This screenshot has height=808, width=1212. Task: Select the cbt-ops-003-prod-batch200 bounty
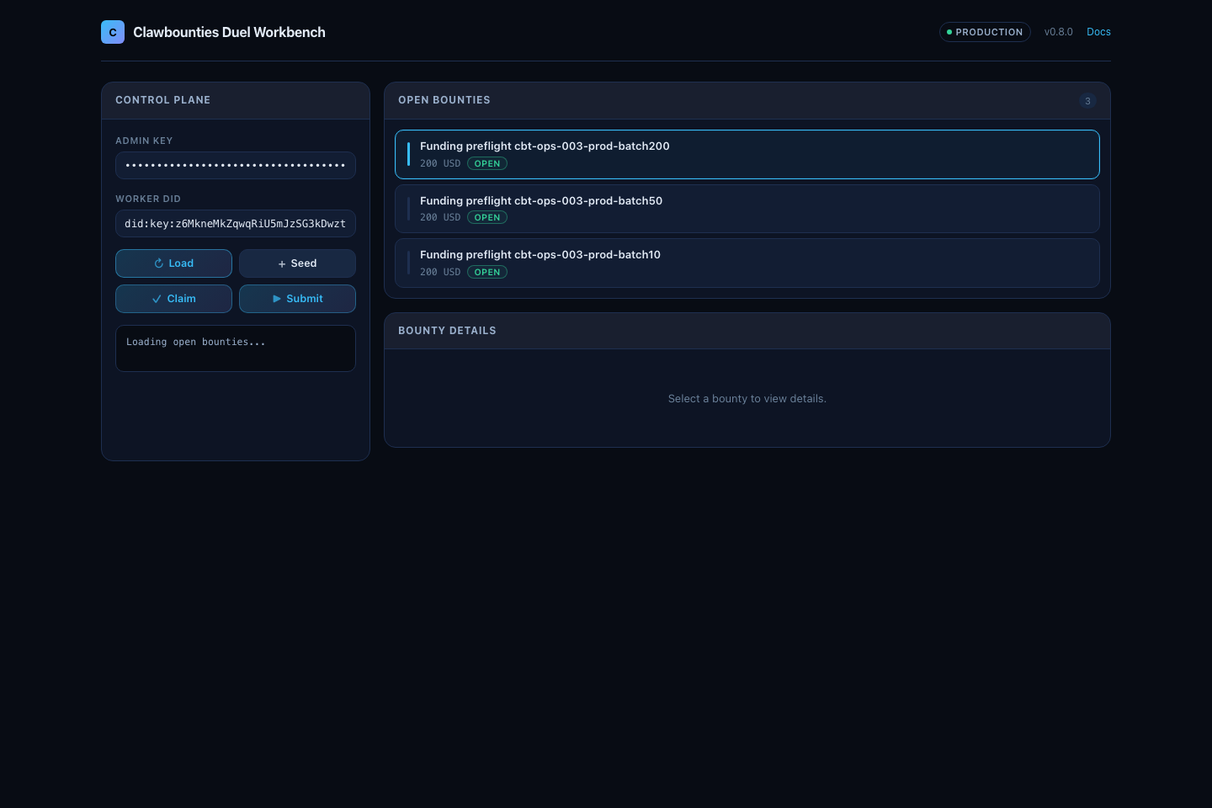pos(747,154)
